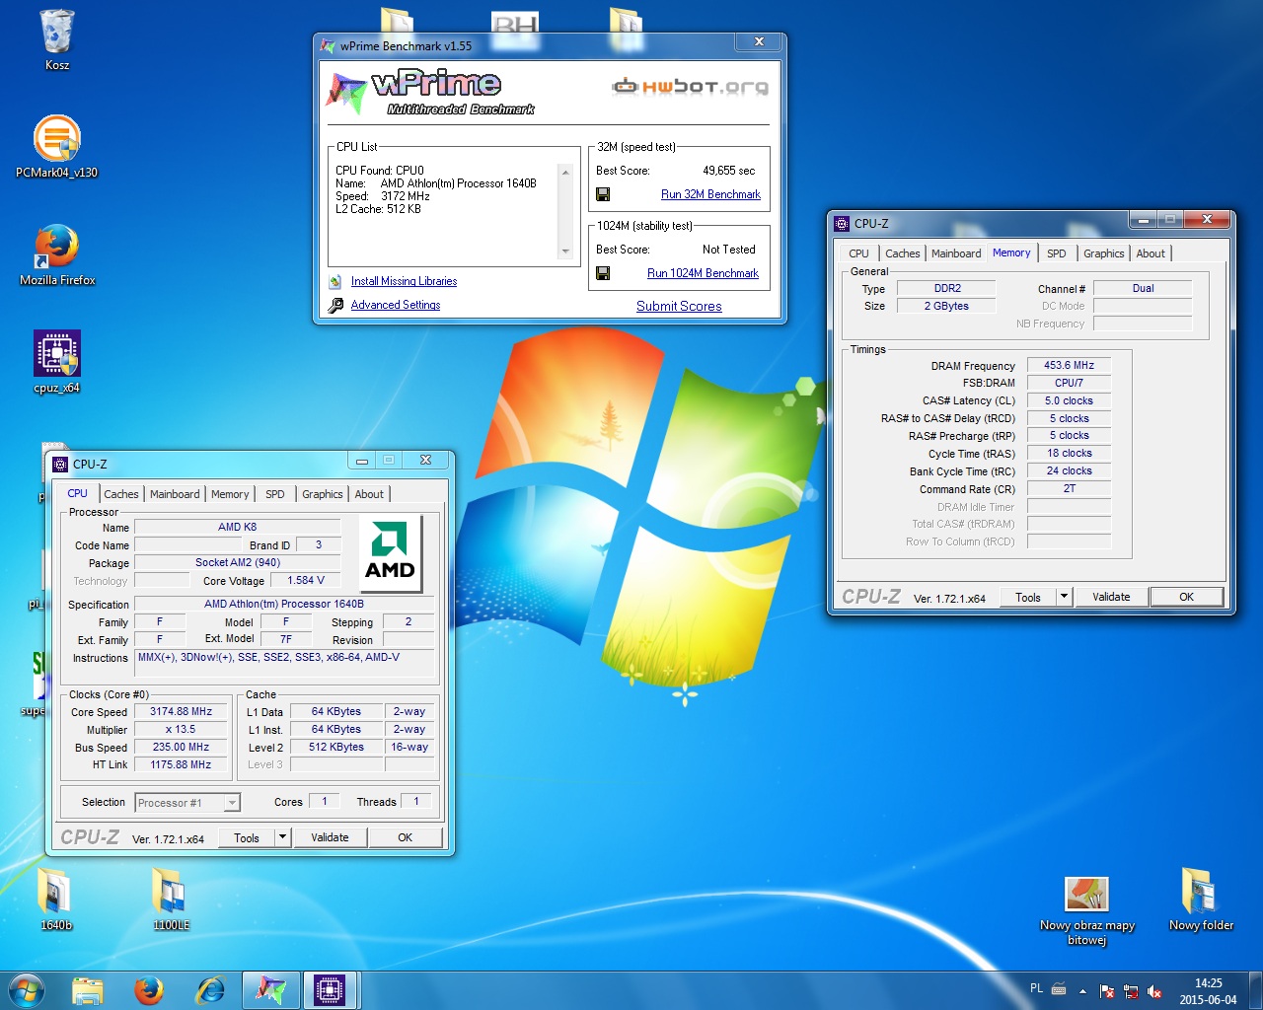
Task: Click Tools button in Memory window
Action: (1028, 597)
